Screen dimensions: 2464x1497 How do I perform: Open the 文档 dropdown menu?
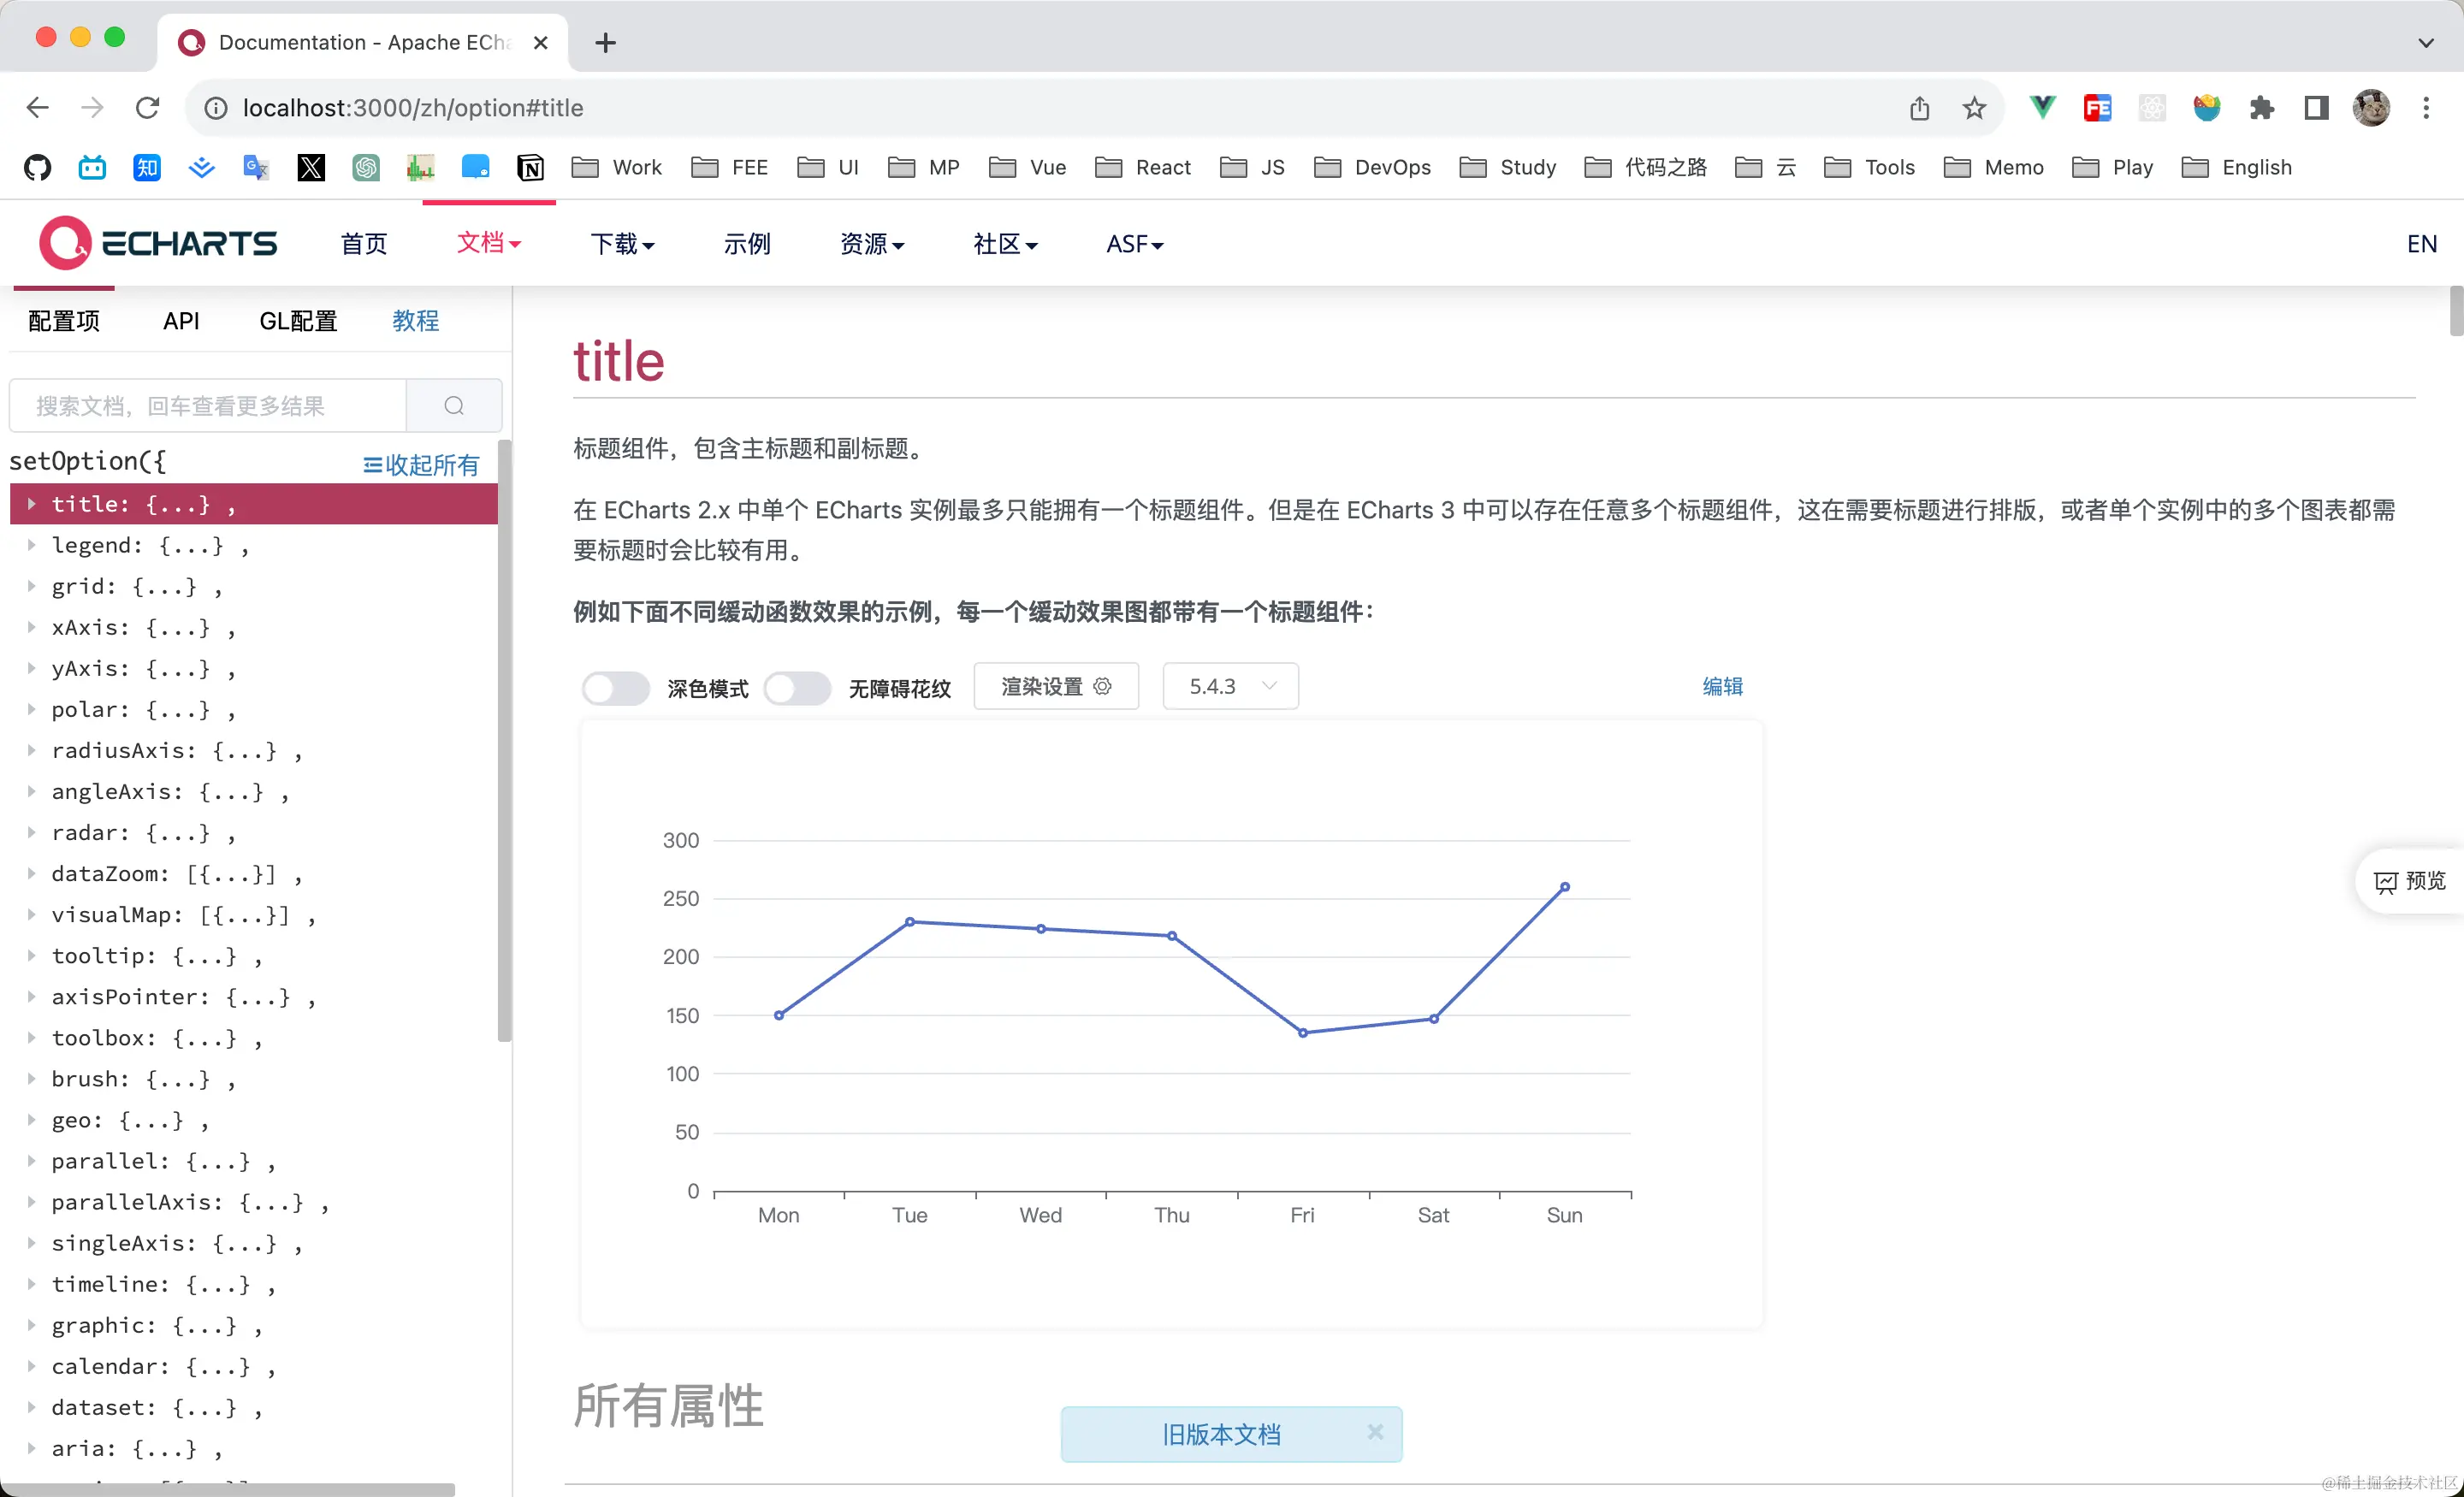pyautogui.click(x=489, y=243)
